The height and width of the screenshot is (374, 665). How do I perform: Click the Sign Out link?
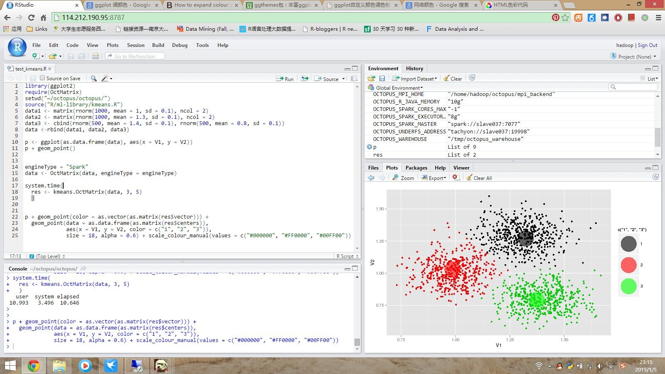tap(648, 45)
